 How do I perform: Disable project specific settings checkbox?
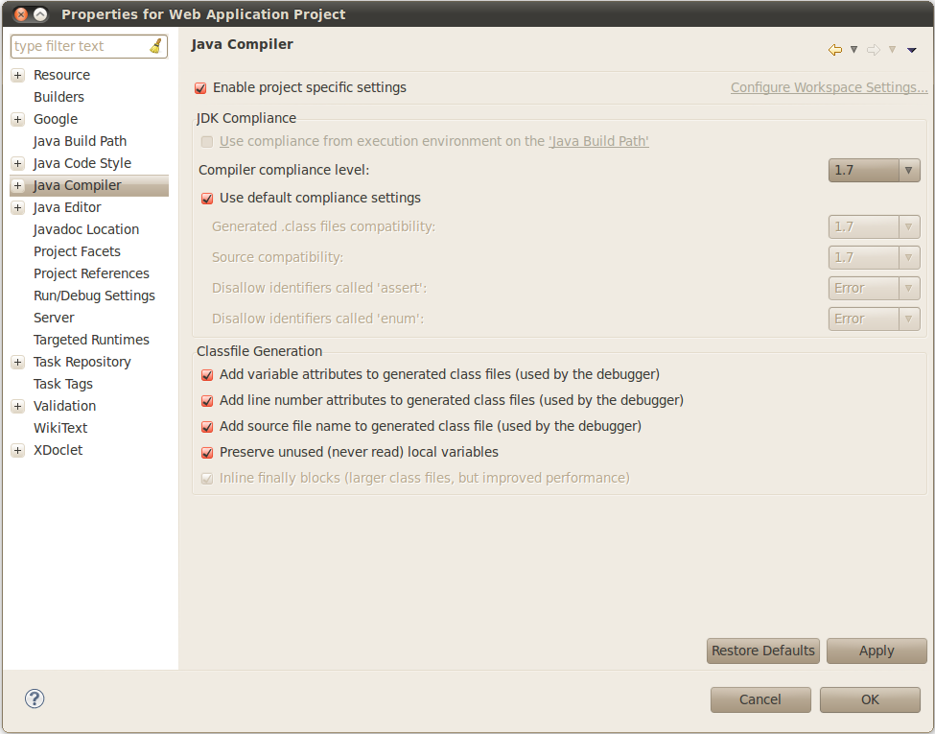(200, 88)
